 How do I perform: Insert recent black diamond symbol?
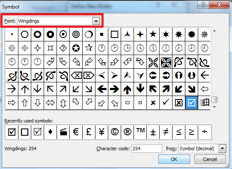[50, 132]
